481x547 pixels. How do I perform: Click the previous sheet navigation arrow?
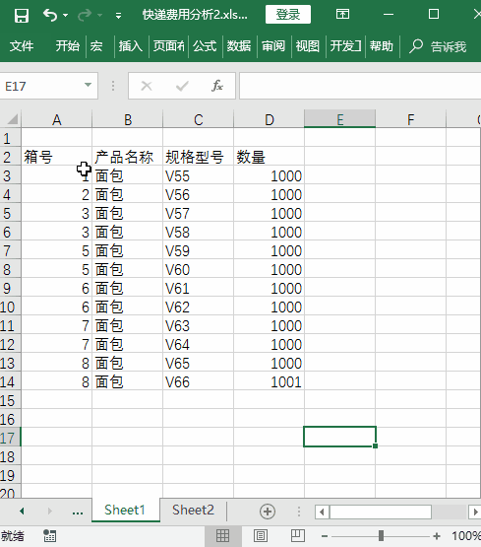tap(22, 512)
